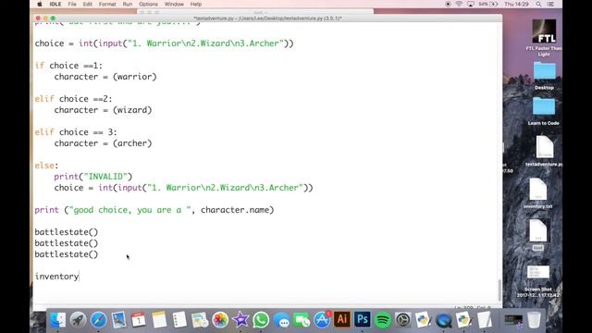Viewport: 592px width, 333px height.
Task: Open Notification Center list icon
Action: click(551, 4)
